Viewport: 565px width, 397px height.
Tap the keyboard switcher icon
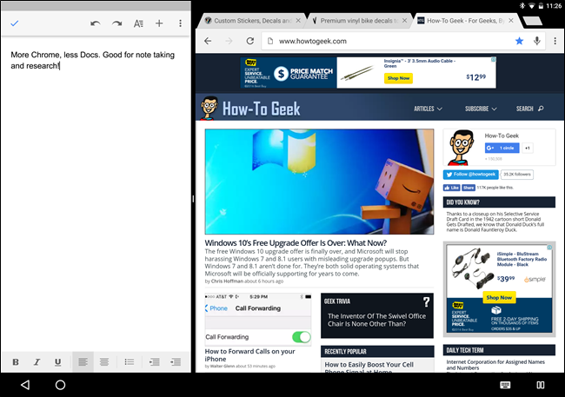pos(505,385)
